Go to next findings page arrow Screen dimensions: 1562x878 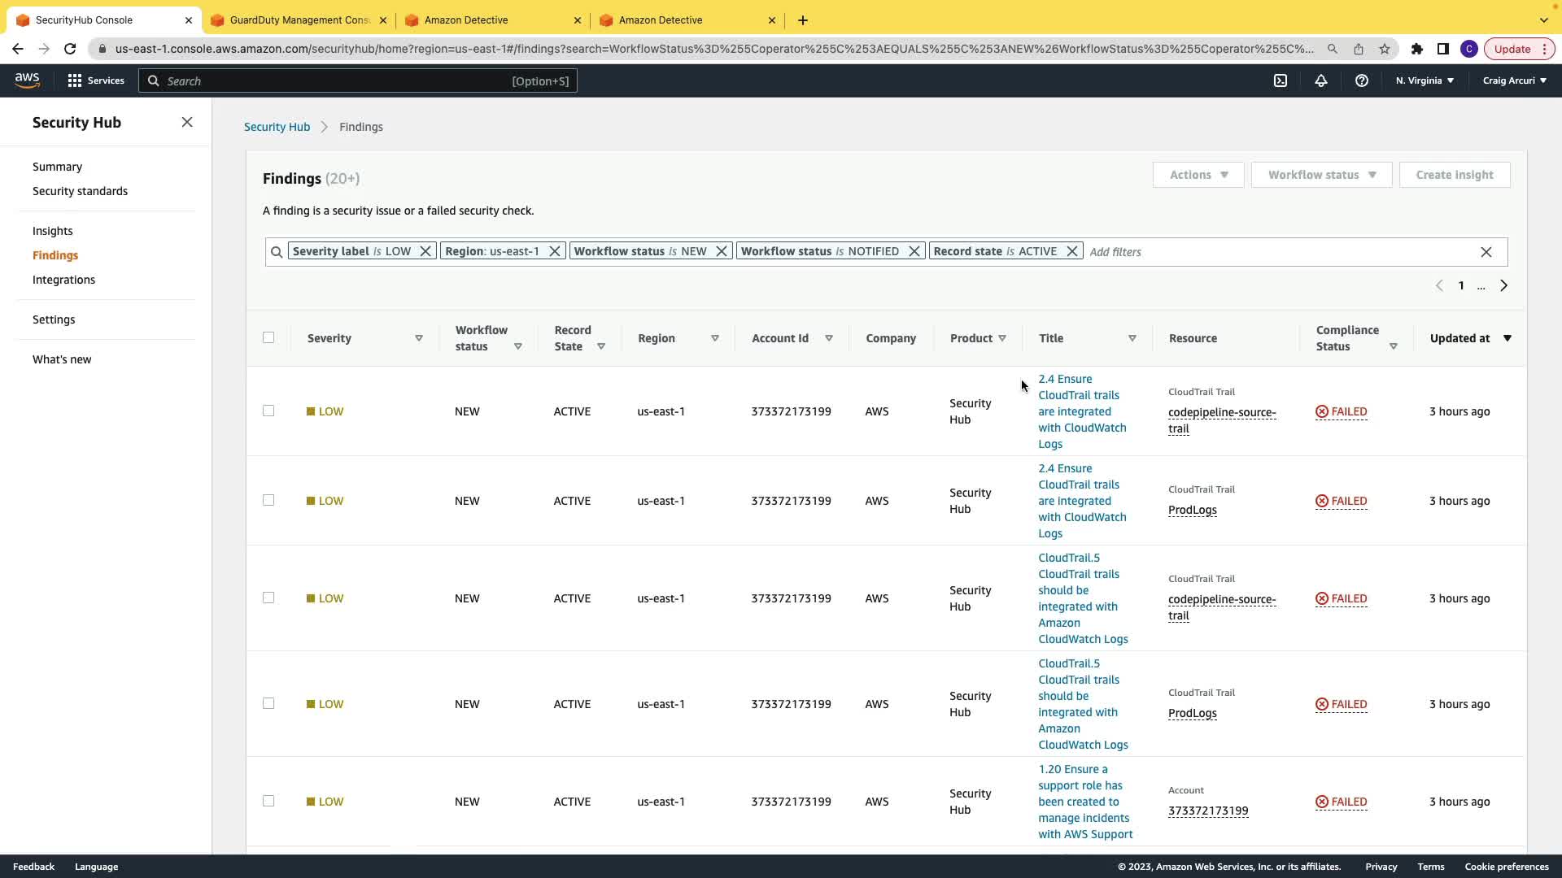[1503, 285]
